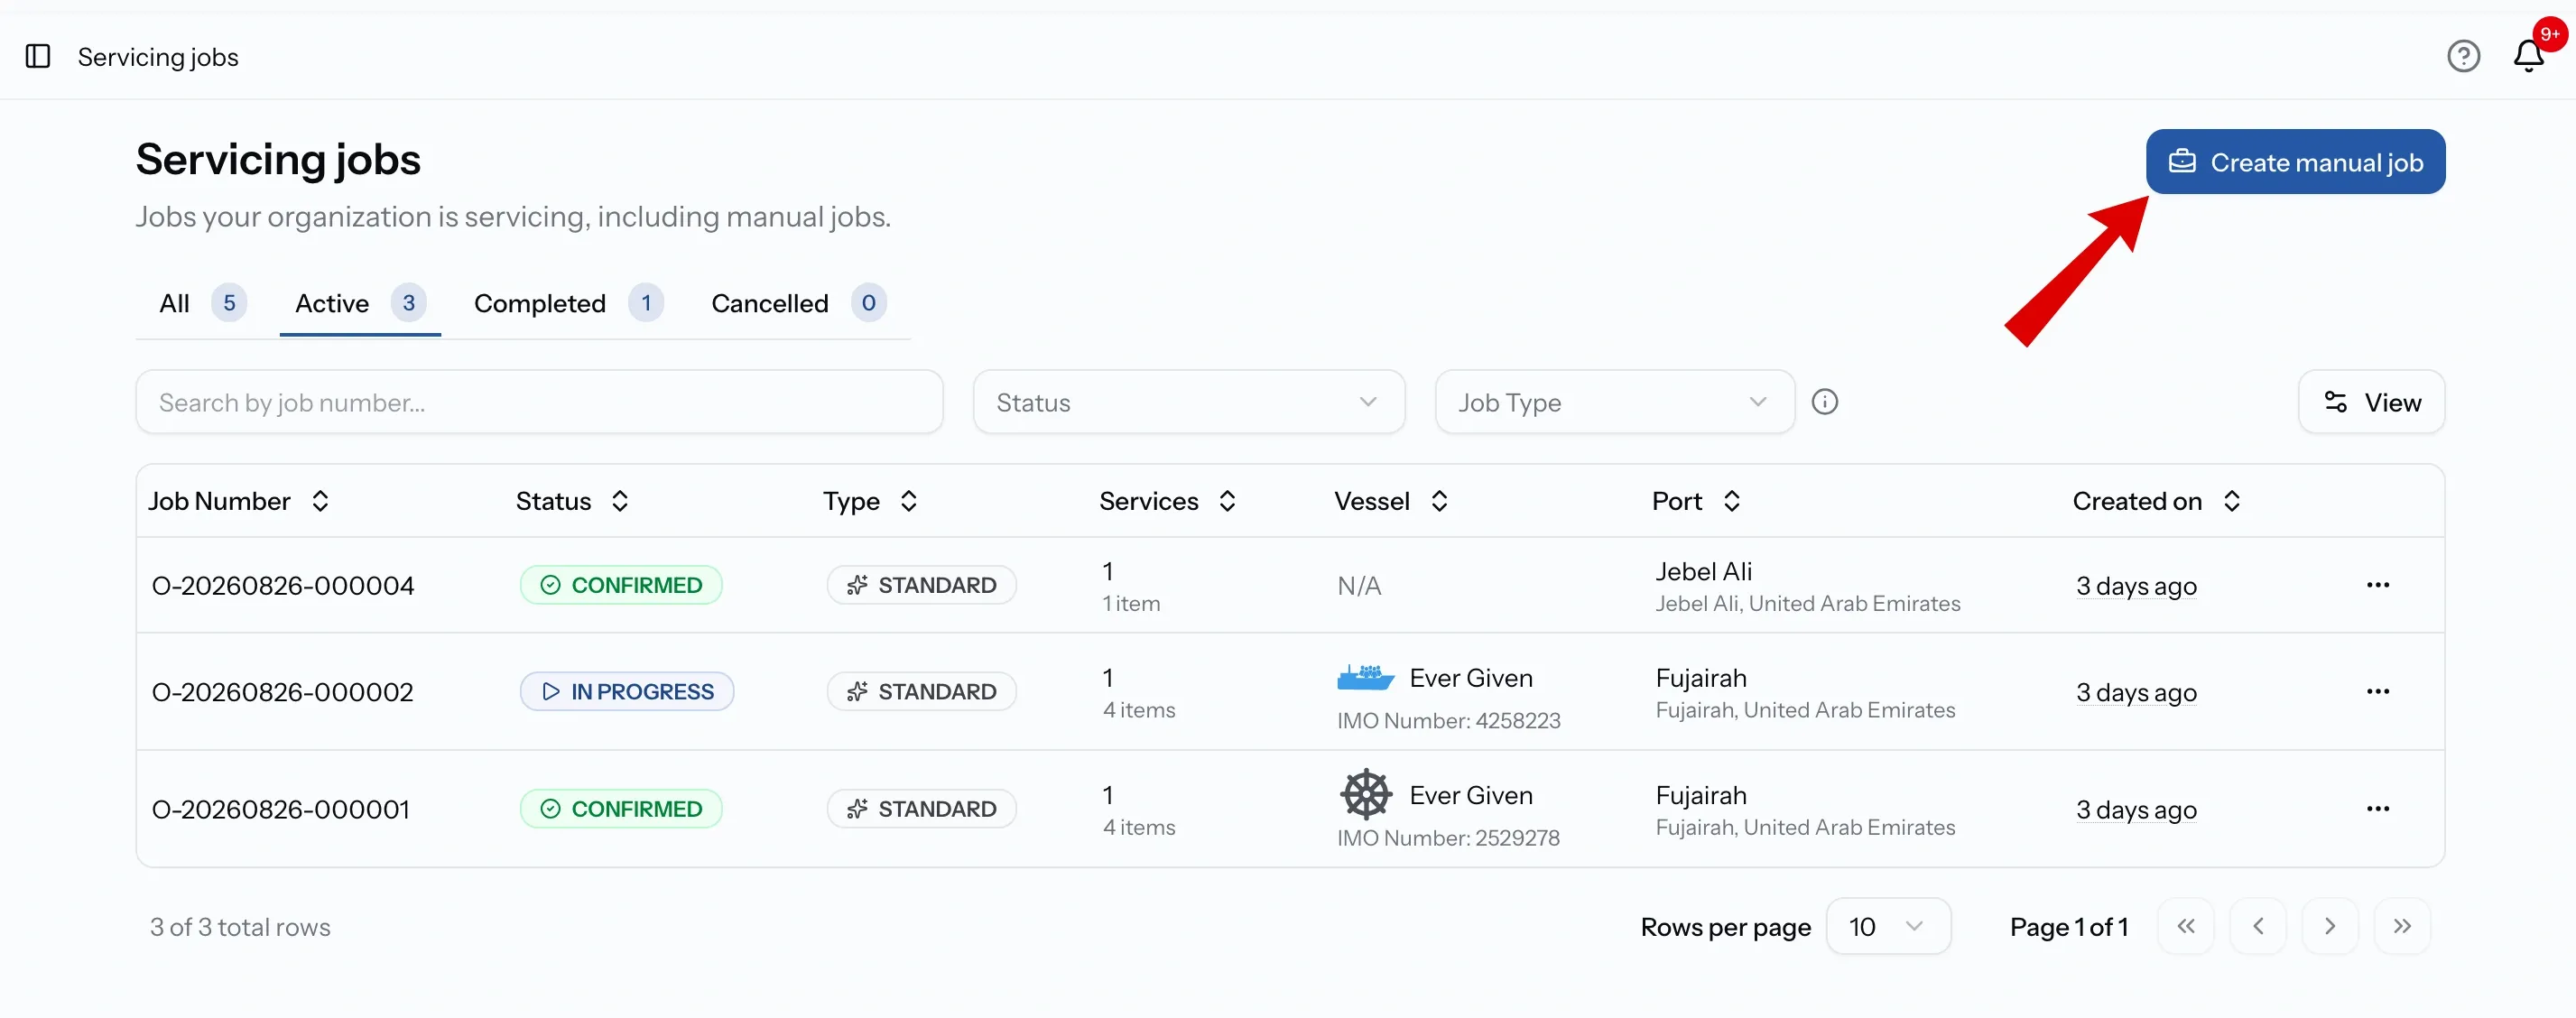Open actions menu for job O-20260826-000004
This screenshot has width=2576, height=1018.
[2377, 585]
